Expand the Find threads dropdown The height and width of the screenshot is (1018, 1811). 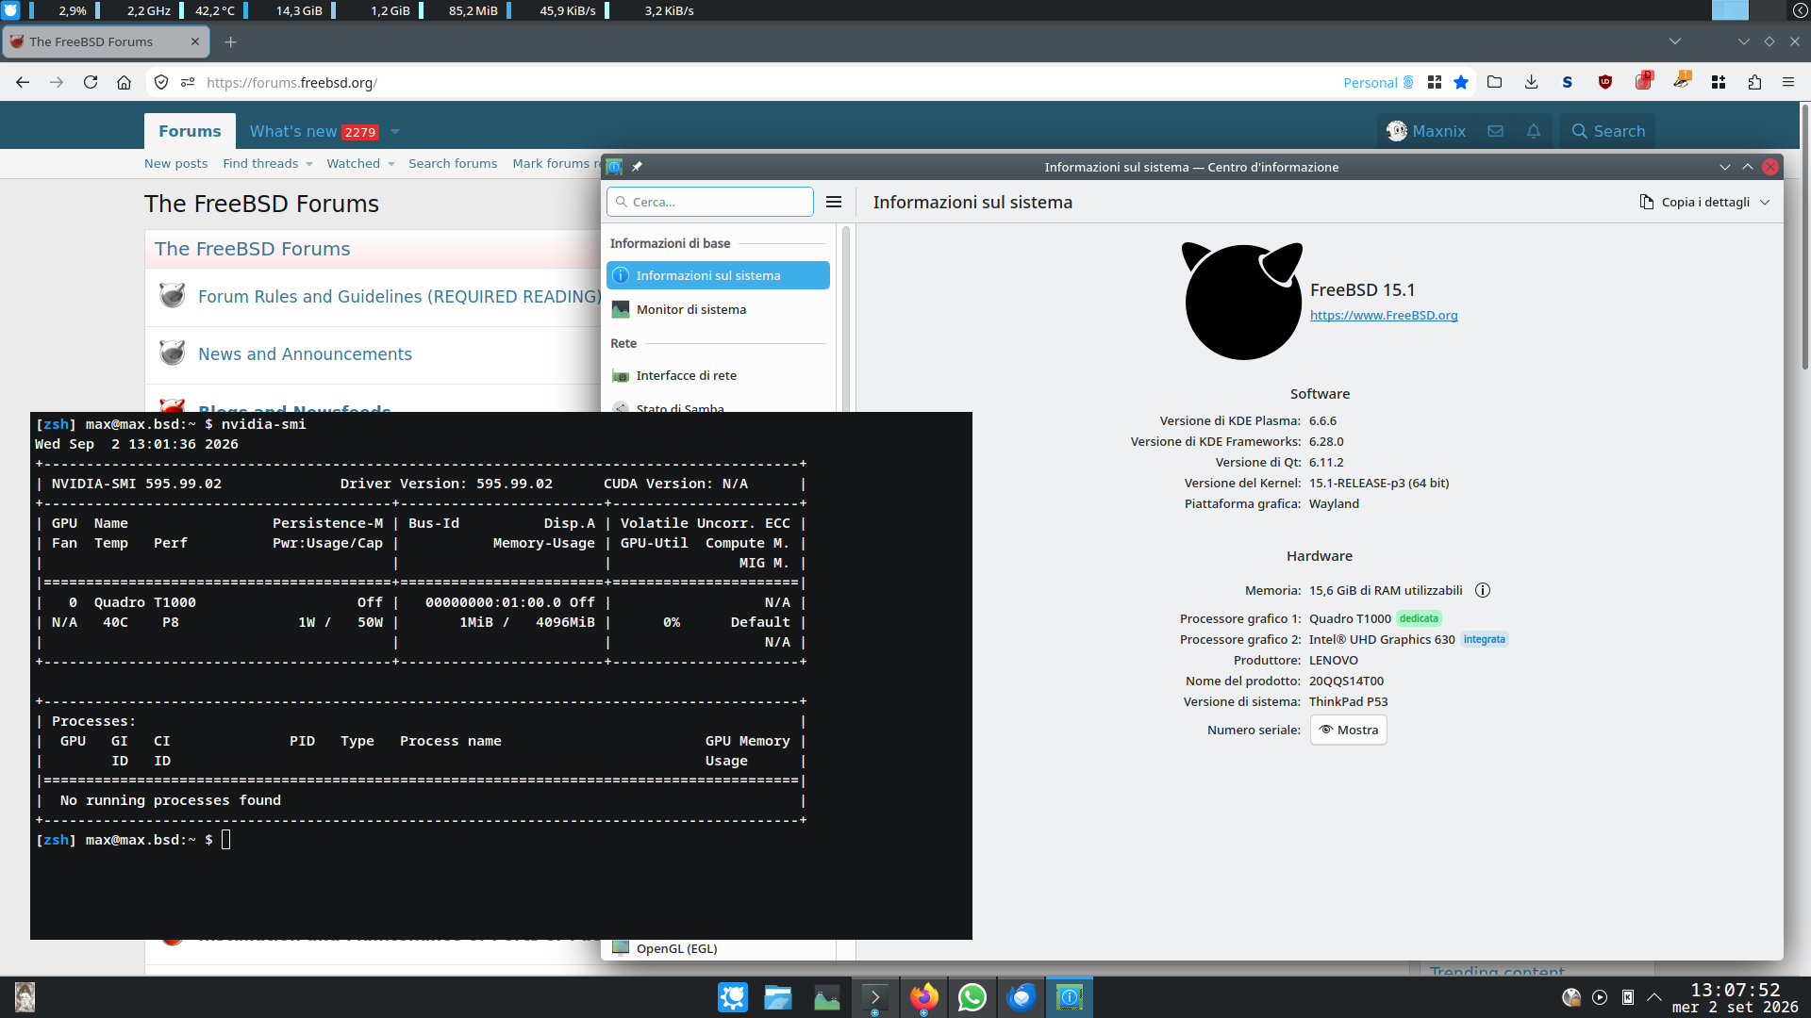tap(308, 164)
